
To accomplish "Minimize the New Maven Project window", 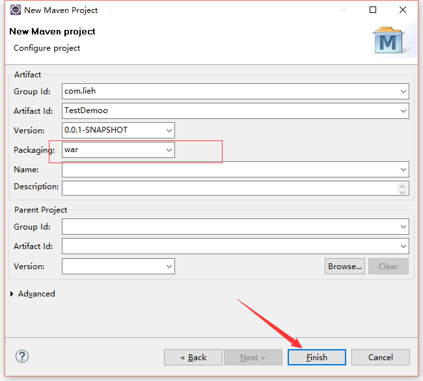I will (x=344, y=10).
